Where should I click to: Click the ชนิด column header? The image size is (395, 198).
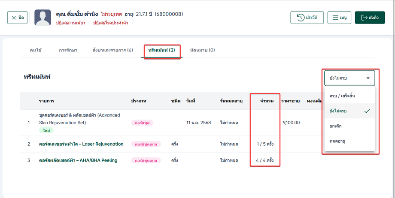click(x=176, y=101)
